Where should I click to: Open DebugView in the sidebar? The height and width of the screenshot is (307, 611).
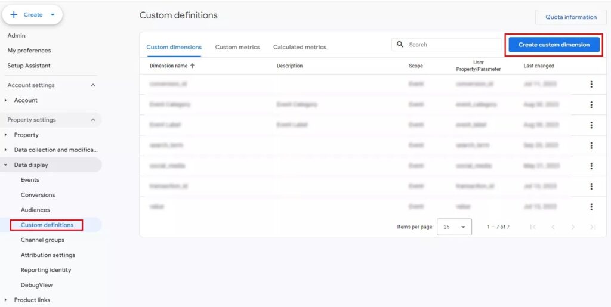[36, 285]
